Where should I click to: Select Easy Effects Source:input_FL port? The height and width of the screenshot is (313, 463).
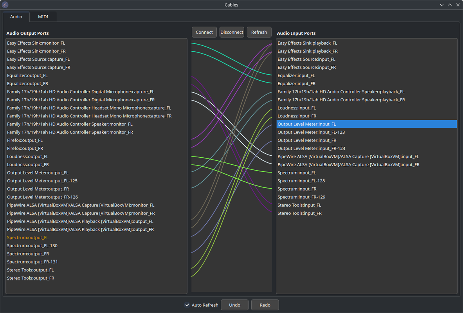(367, 59)
